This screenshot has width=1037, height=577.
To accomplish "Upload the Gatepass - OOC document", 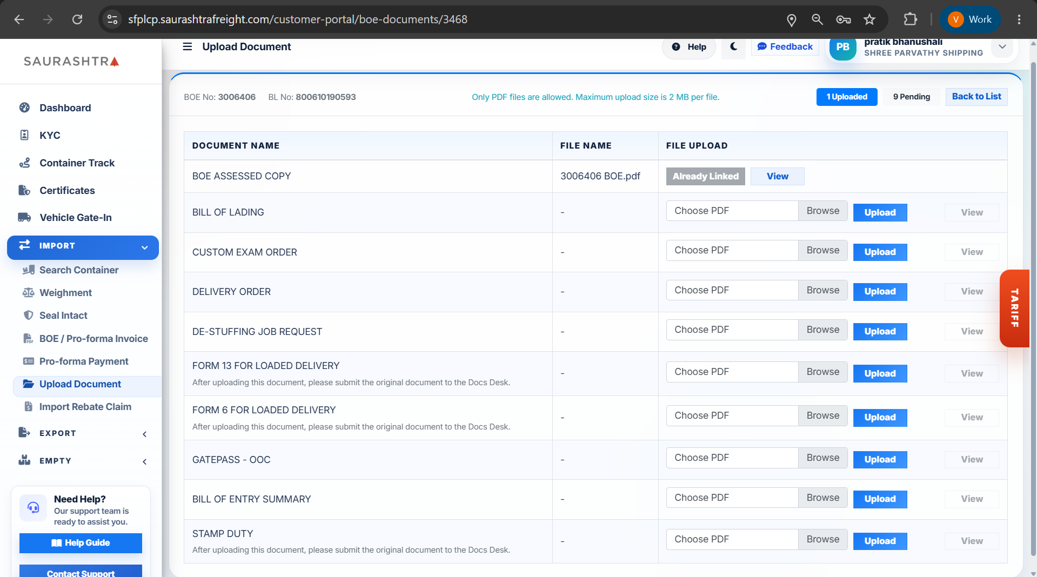I will pyautogui.click(x=880, y=459).
